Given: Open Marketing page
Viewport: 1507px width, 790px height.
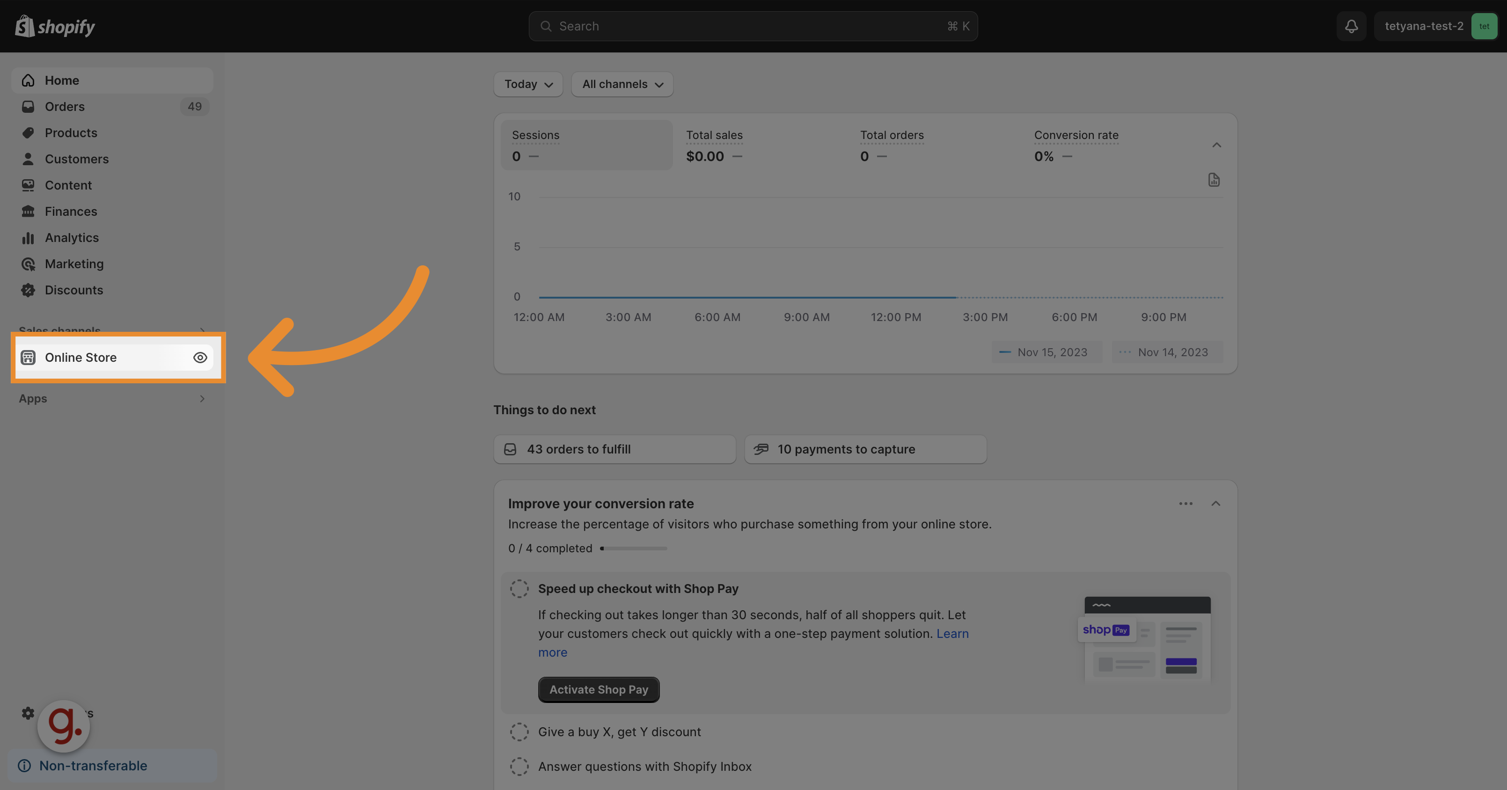Looking at the screenshot, I should pyautogui.click(x=112, y=264).
